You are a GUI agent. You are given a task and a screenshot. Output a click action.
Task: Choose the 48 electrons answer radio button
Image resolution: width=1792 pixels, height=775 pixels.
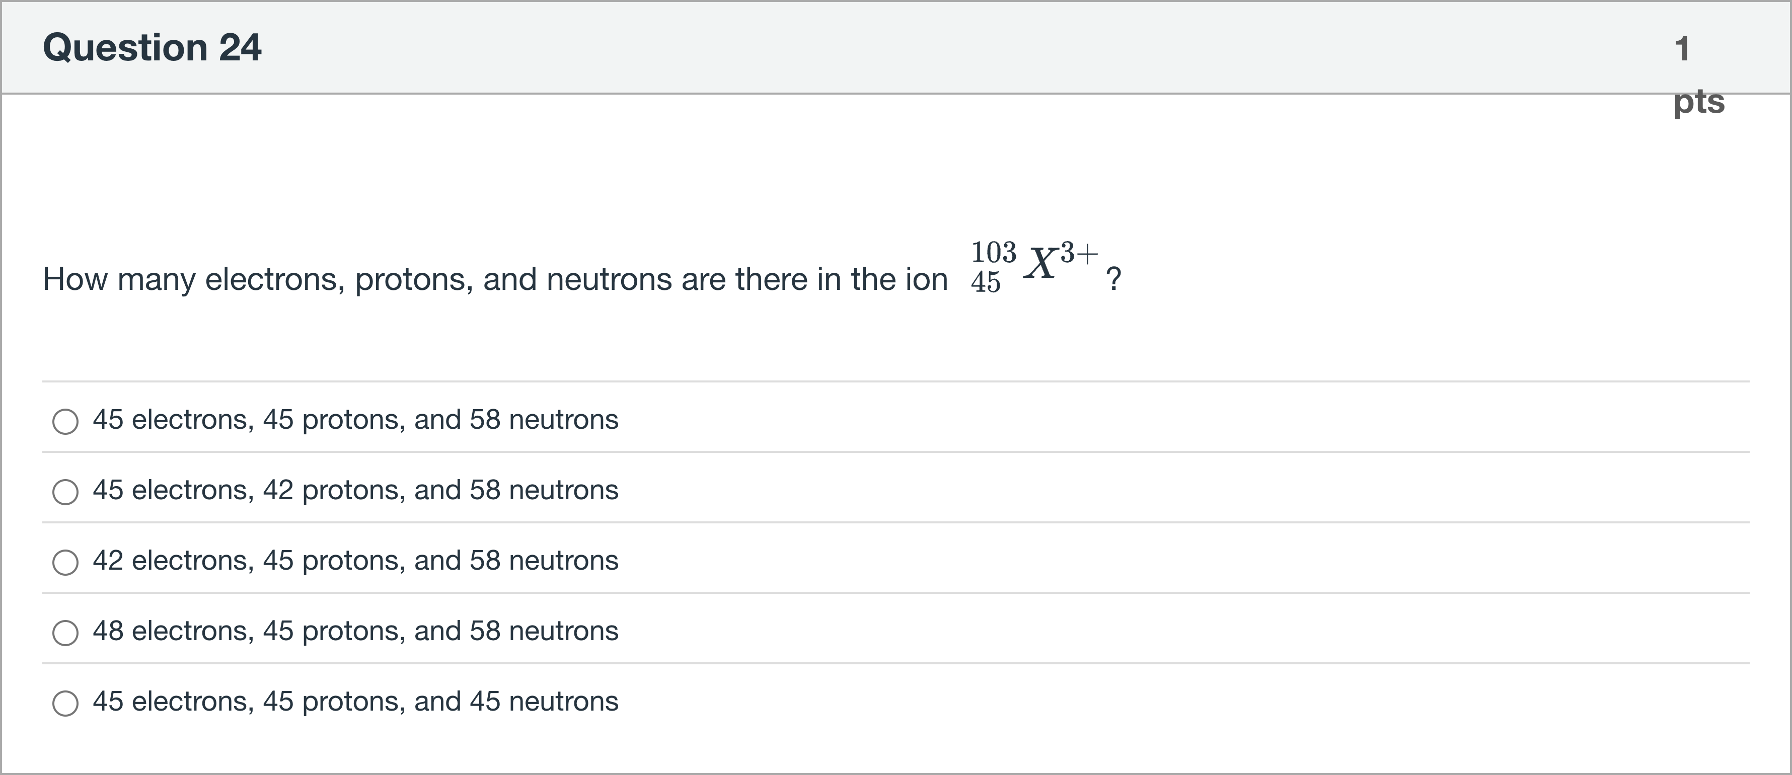tap(65, 633)
